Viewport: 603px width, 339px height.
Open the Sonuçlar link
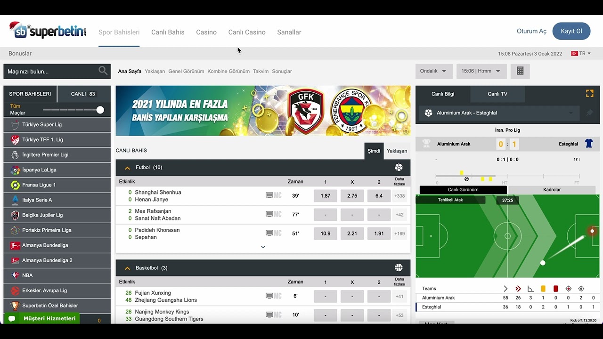tap(282, 72)
